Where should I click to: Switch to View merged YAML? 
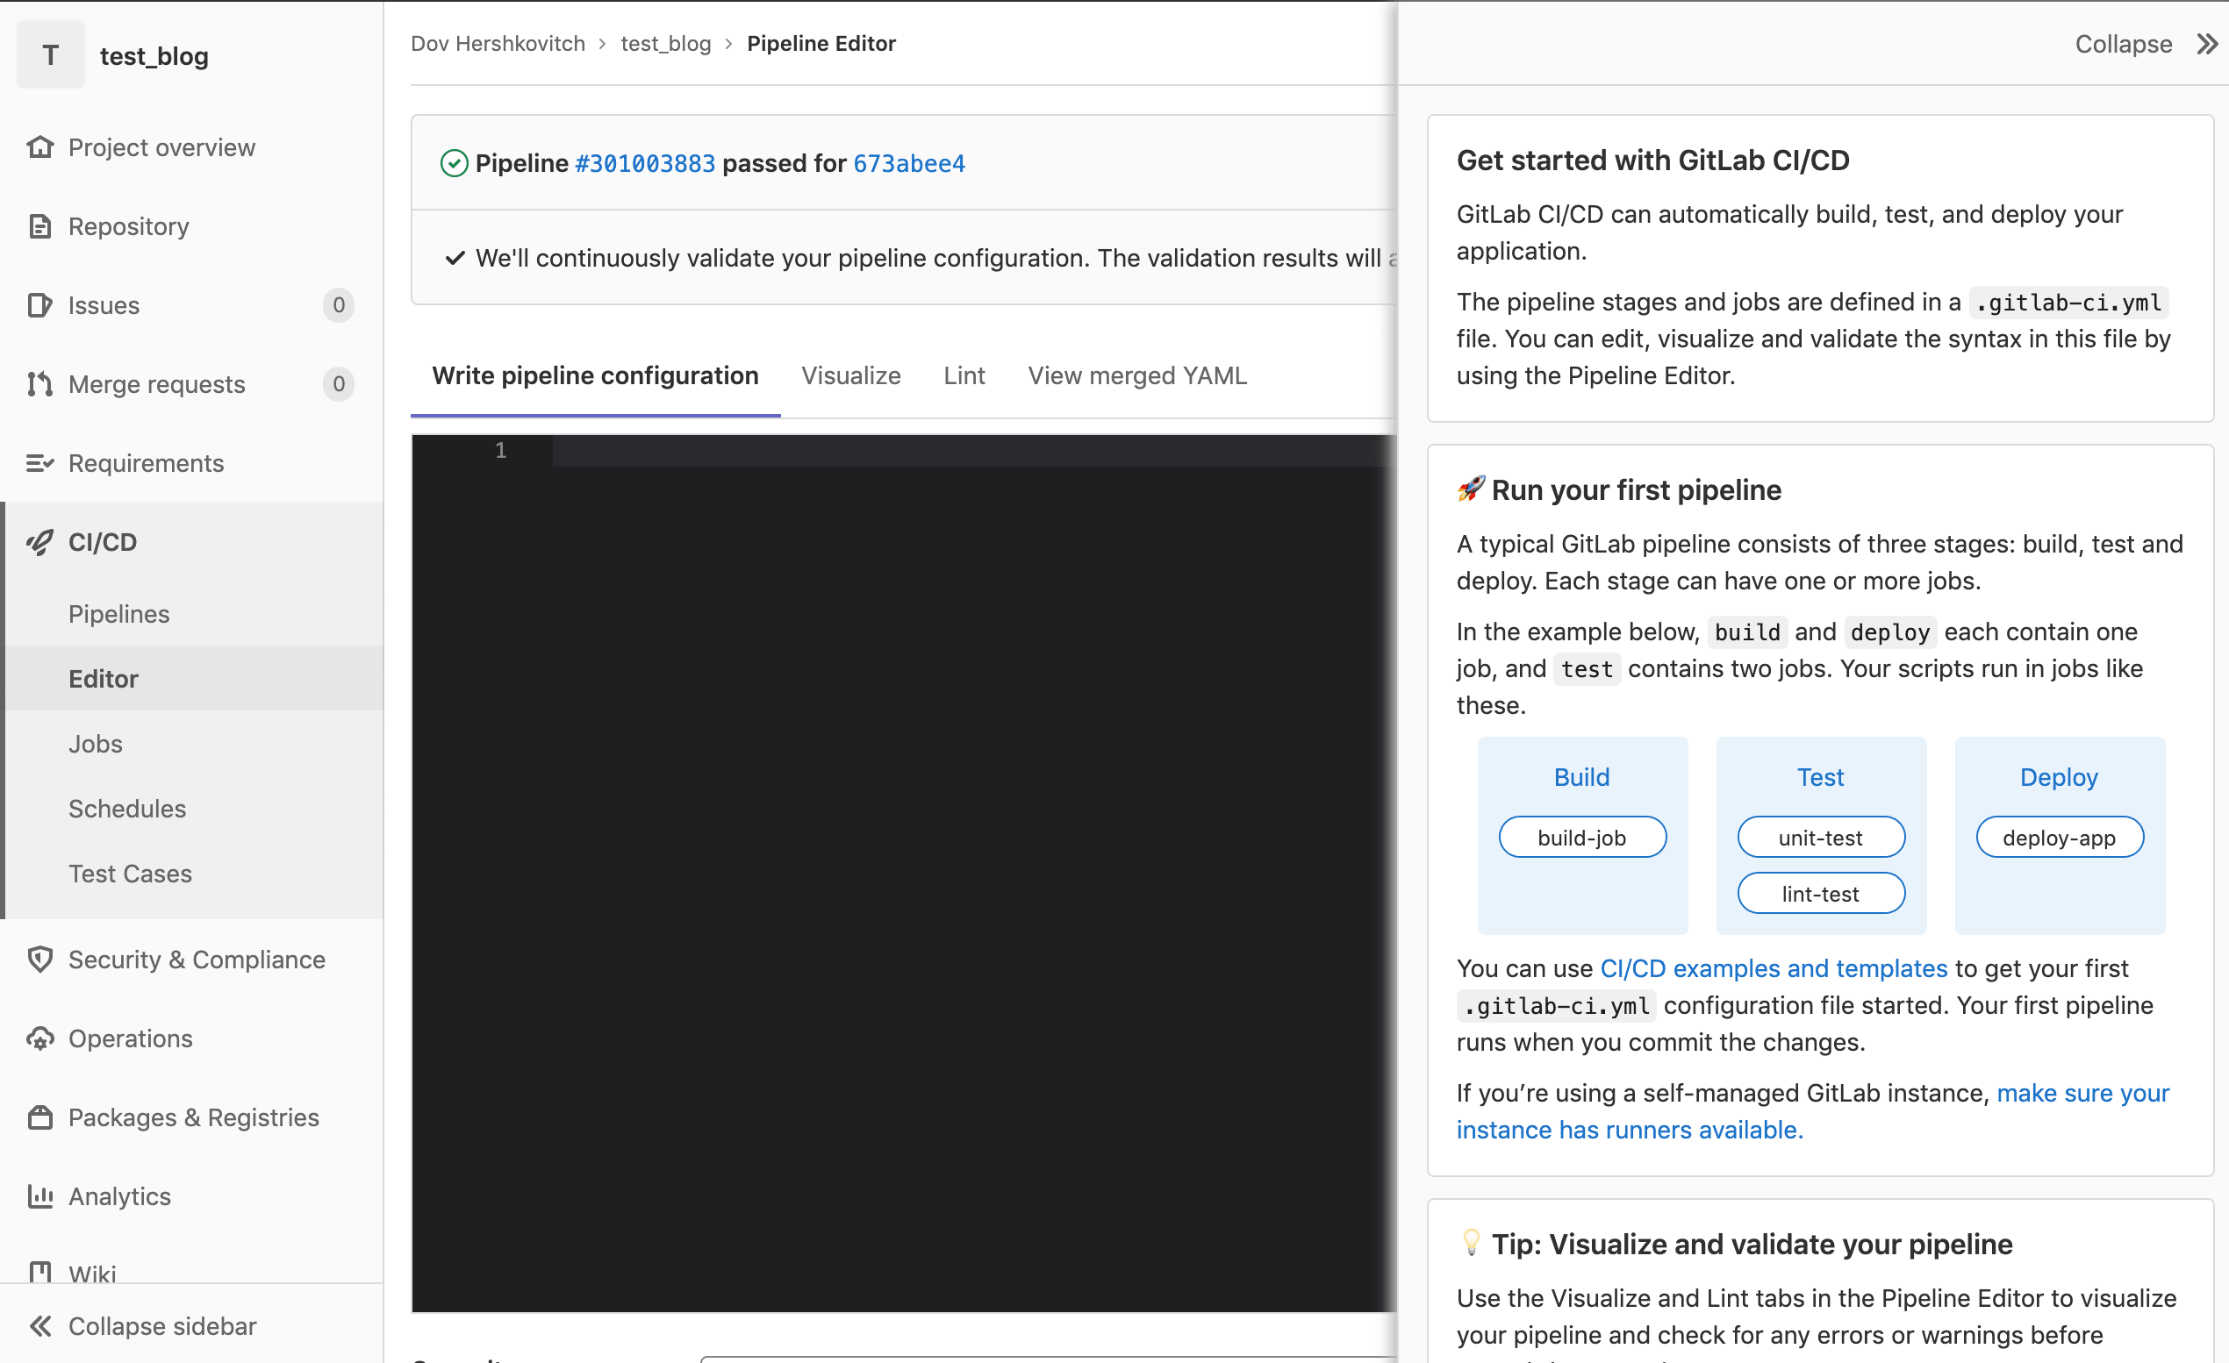tap(1136, 375)
